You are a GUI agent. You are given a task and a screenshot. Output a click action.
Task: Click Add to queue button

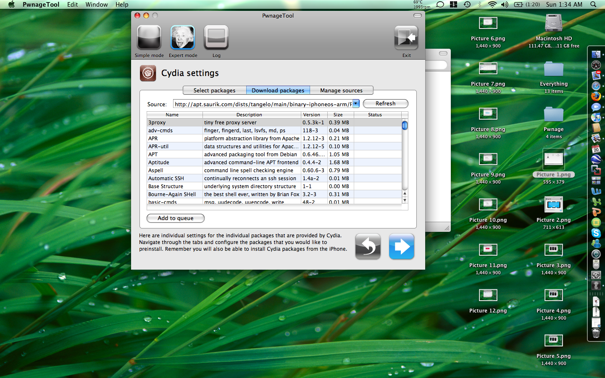pyautogui.click(x=176, y=218)
